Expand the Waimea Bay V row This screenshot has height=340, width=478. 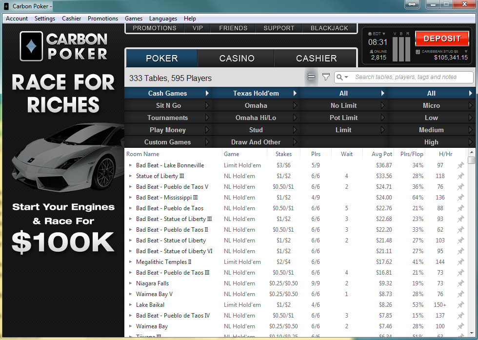(x=130, y=294)
